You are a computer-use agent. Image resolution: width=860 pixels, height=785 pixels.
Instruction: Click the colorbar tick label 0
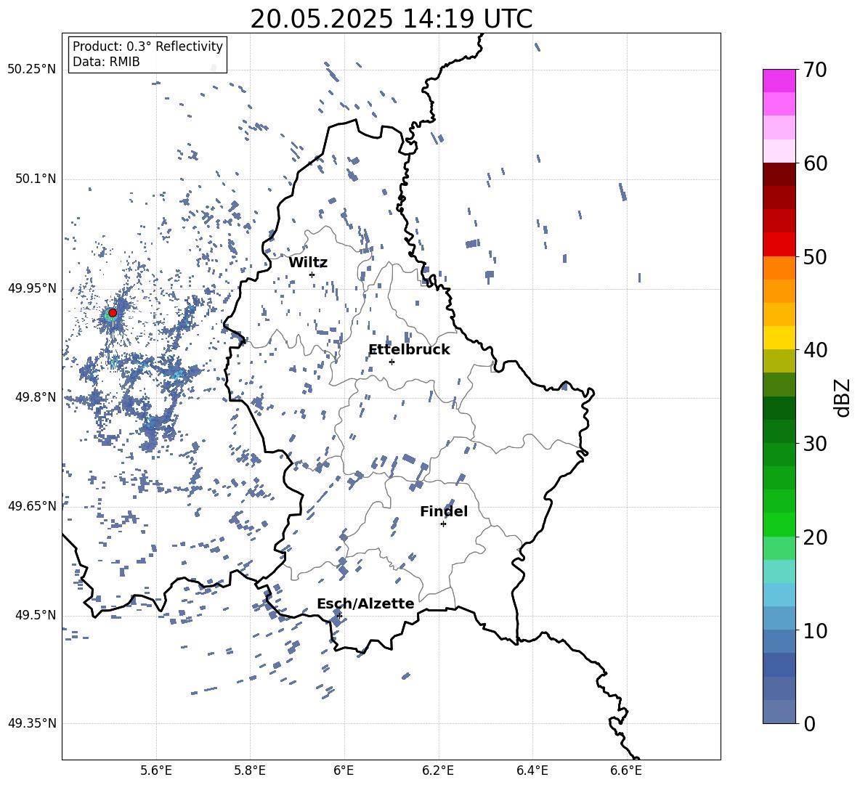click(809, 724)
